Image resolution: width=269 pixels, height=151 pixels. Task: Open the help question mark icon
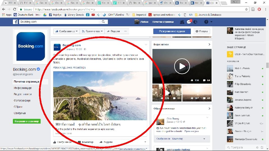[206, 22]
